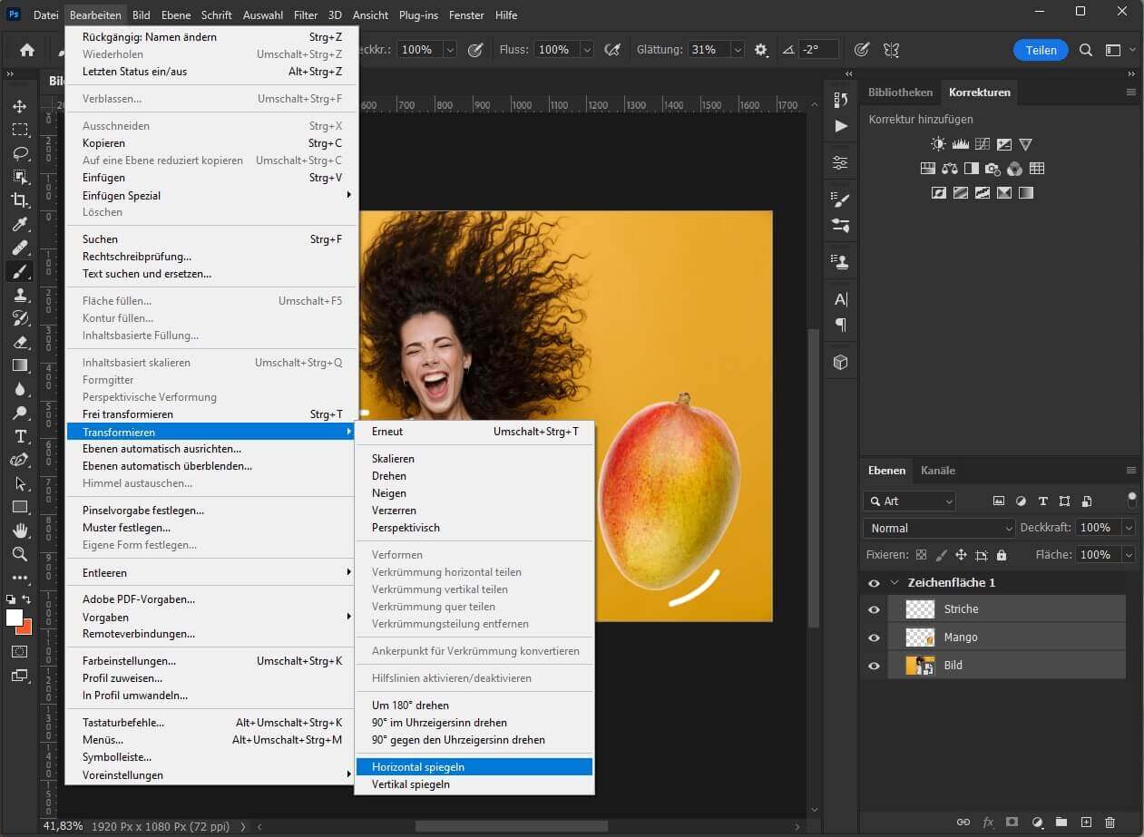
Task: Click the new layer icon in Layers panel
Action: (x=1087, y=822)
